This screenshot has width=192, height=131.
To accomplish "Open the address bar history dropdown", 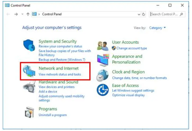I will tap(139, 14).
